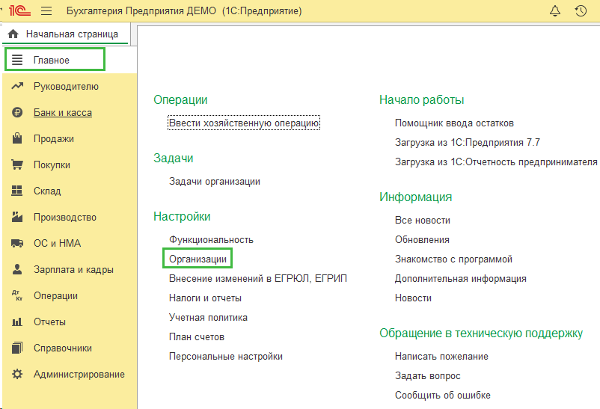Click the Производство factory icon
The width and height of the screenshot is (600, 409).
coord(17,217)
